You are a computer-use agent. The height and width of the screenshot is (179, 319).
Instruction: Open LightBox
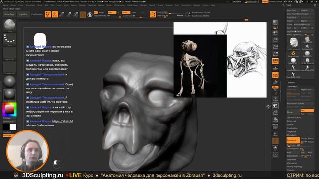23,14
